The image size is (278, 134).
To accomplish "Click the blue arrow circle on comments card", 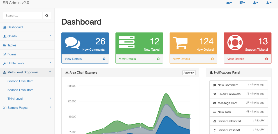I will point(104,59).
